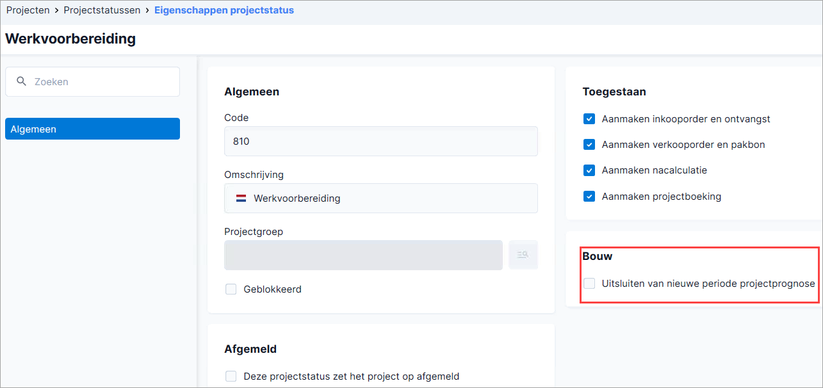This screenshot has width=823, height=388.
Task: Check 'Deze projectstatus zet het project op afgemeld'
Action: pos(231,376)
